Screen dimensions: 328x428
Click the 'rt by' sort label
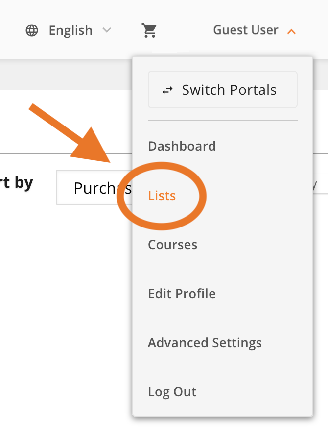point(16,182)
